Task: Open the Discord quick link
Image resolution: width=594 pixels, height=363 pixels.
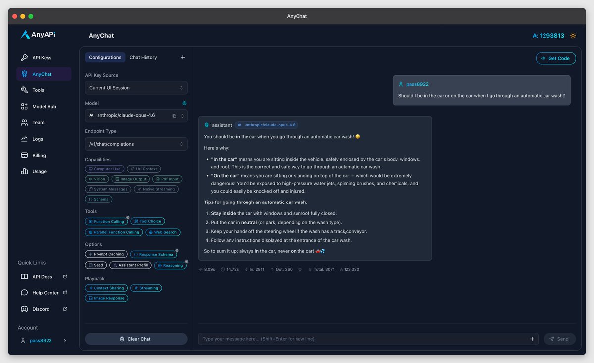Action: (x=44, y=309)
